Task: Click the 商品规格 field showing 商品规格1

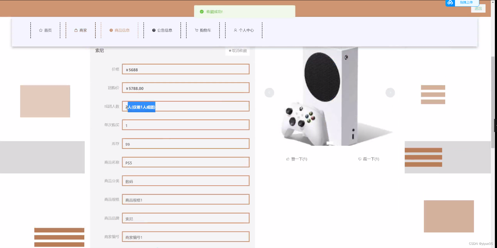Action: tap(186, 200)
